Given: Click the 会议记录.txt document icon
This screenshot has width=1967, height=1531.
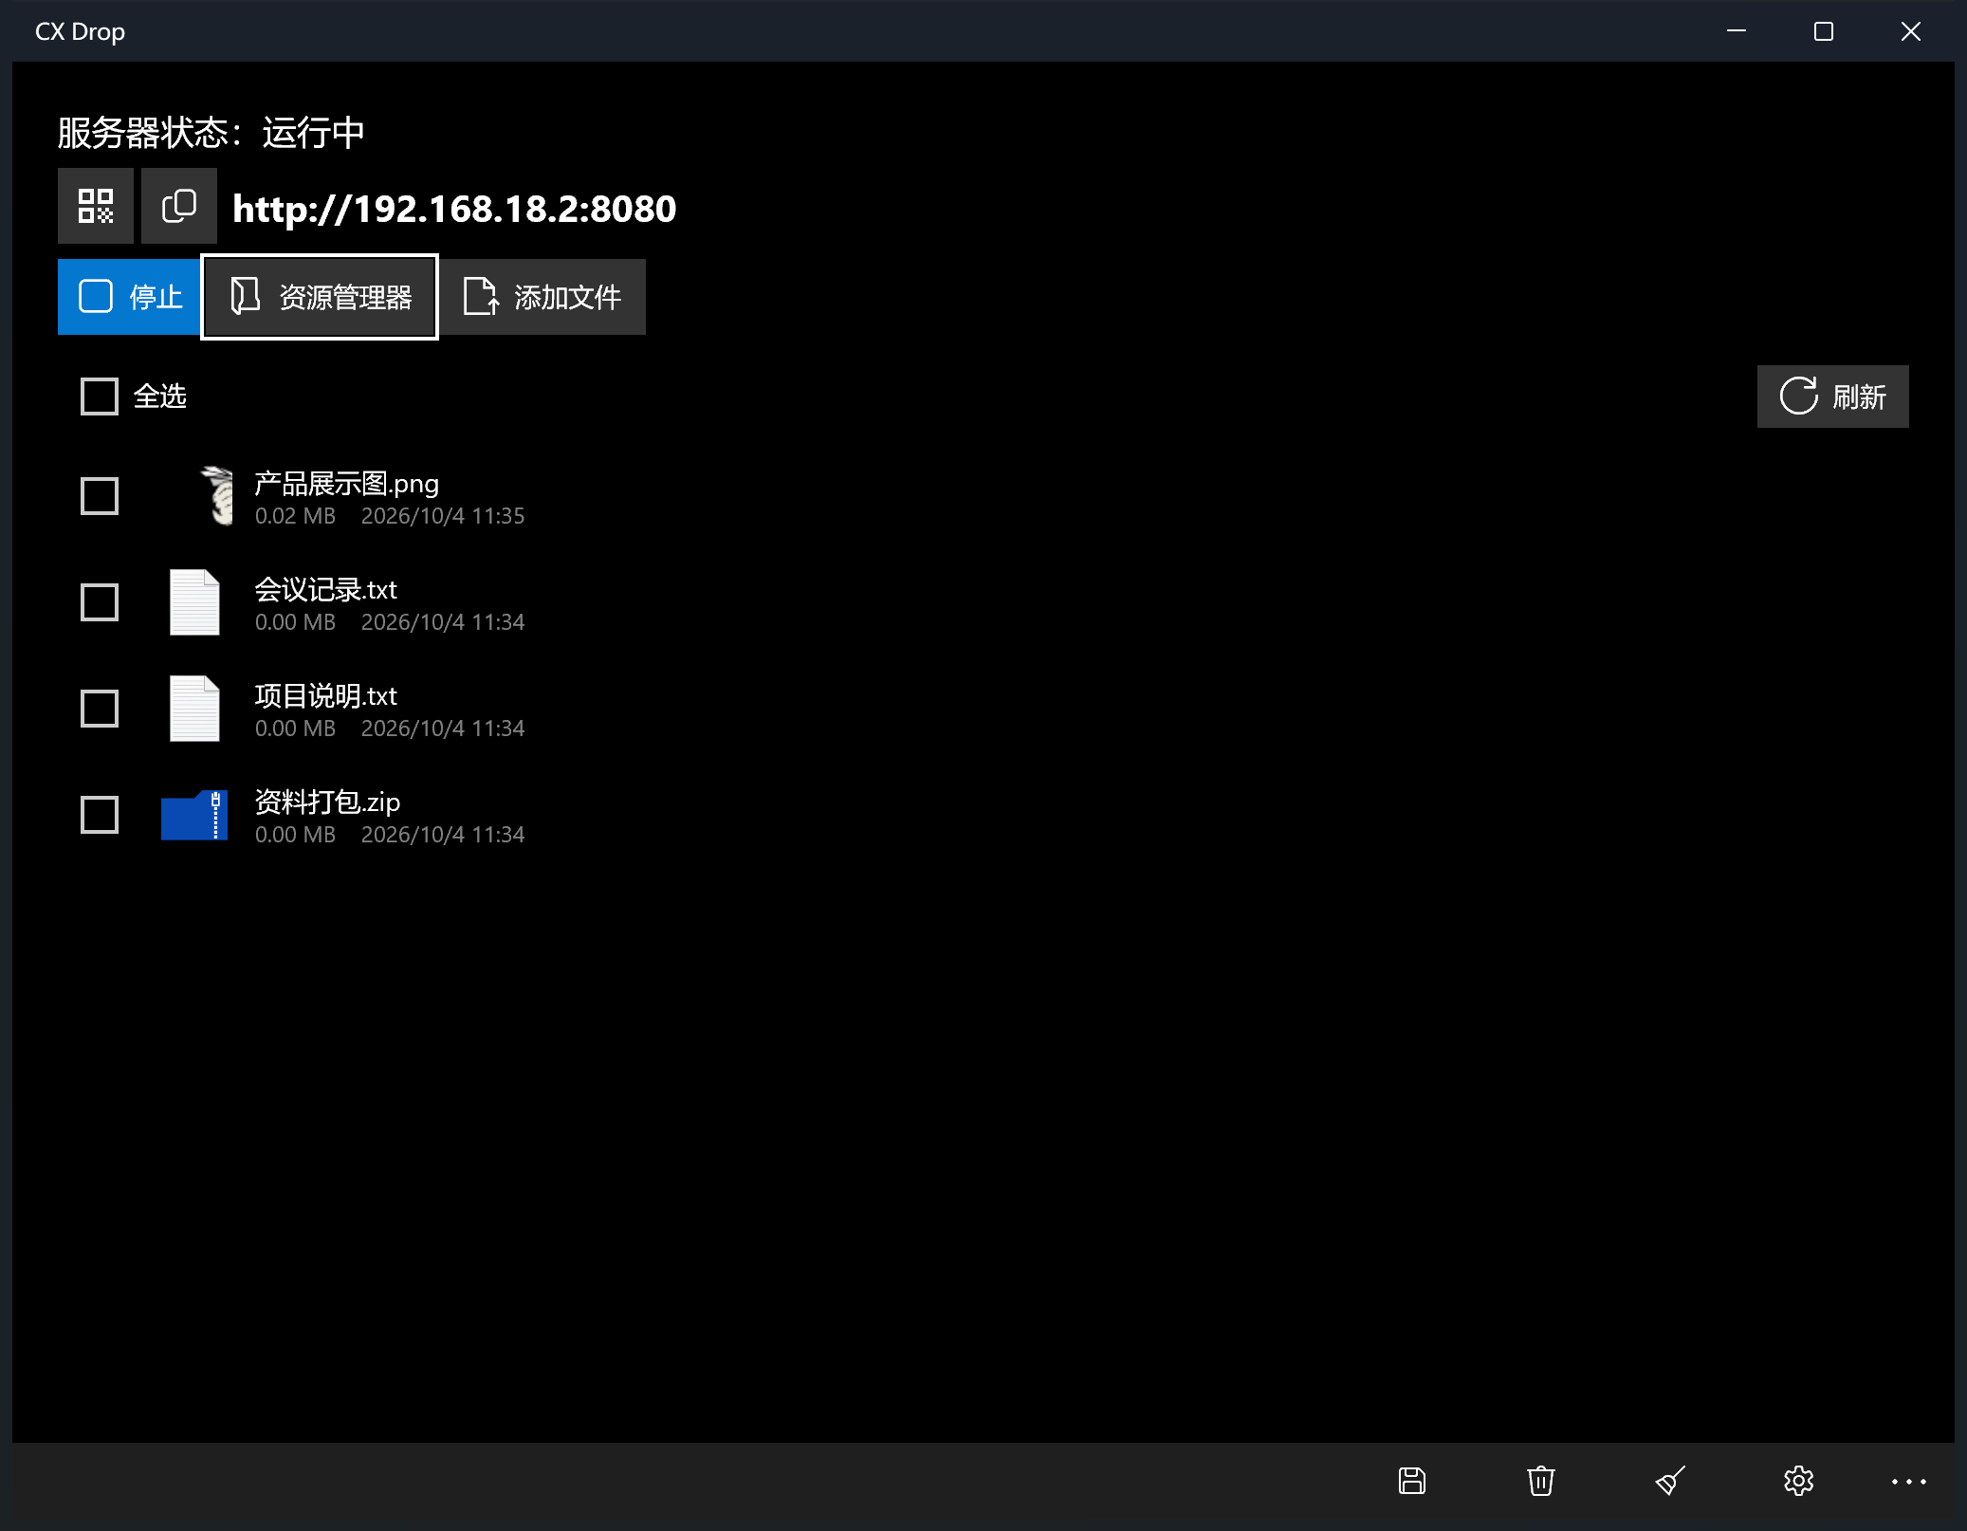Looking at the screenshot, I should tap(194, 602).
